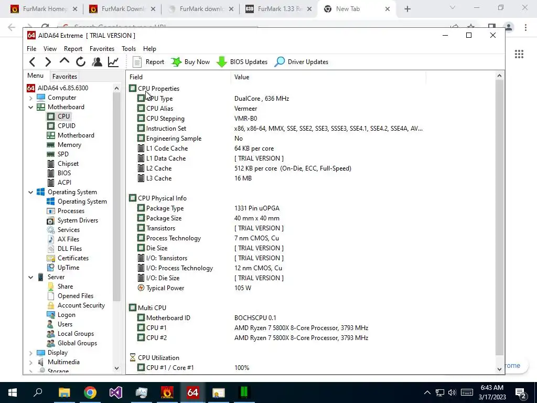This screenshot has width=537, height=403.
Task: Open File Explorer from taskbar
Action: (x=64, y=393)
